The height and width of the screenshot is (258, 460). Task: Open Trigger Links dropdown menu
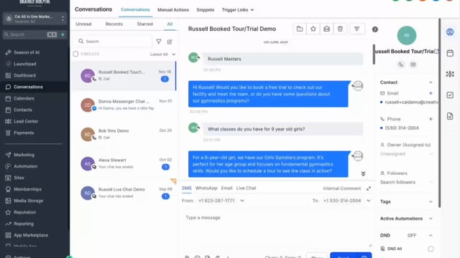pyautogui.click(x=238, y=10)
